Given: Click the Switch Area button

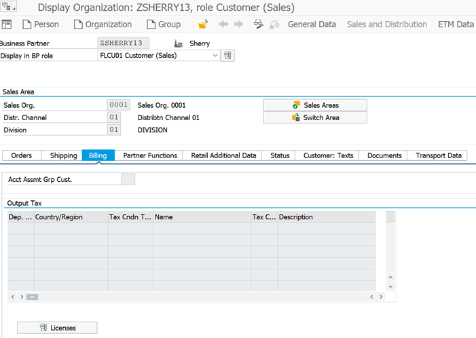Looking at the screenshot, I should (x=315, y=117).
